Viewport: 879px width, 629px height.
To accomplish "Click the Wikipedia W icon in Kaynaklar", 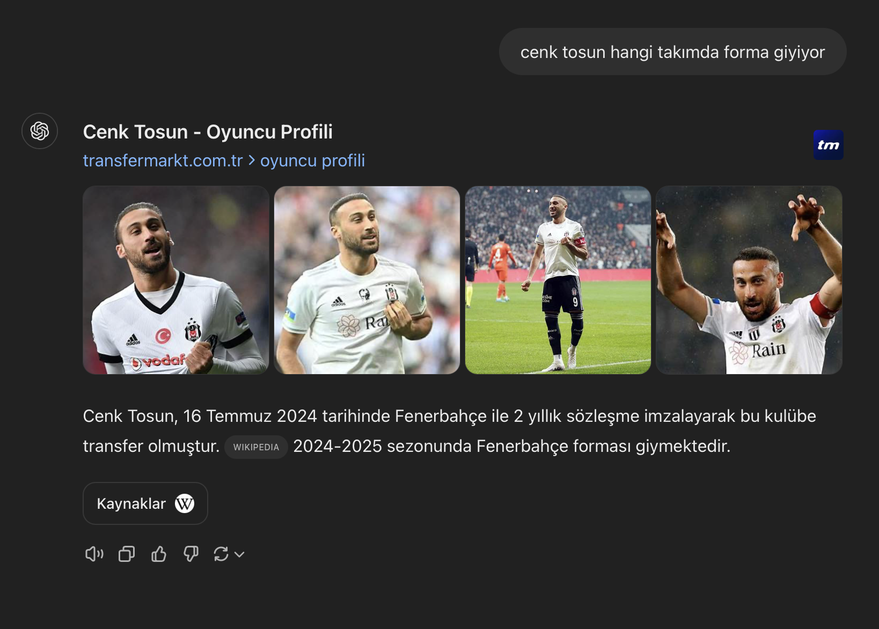I will click(x=185, y=503).
